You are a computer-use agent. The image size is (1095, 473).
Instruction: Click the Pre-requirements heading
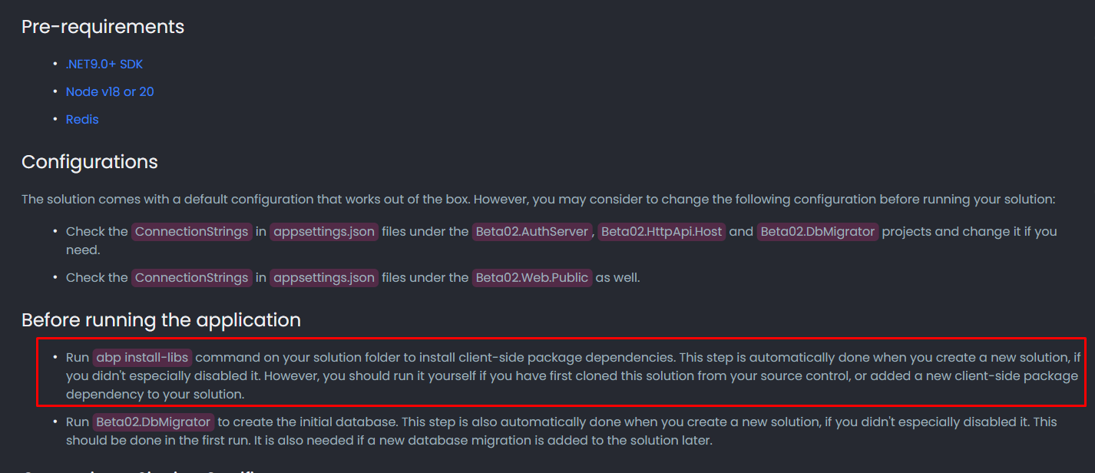coord(103,27)
